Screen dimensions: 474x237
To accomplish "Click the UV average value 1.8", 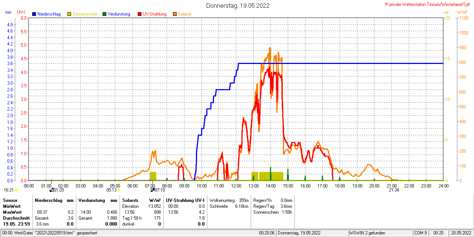I will [x=201, y=218].
